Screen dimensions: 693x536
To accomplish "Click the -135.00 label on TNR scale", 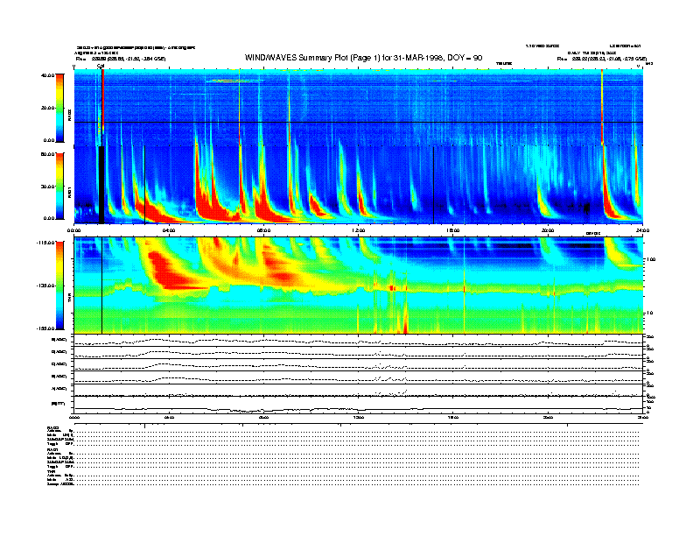I will 46,286.
